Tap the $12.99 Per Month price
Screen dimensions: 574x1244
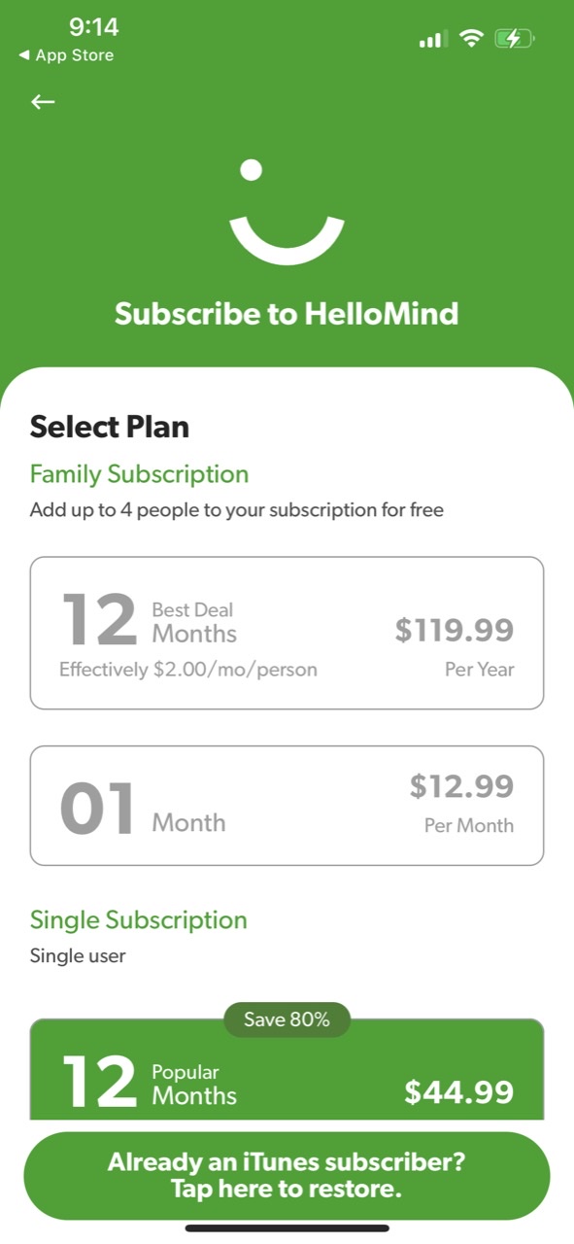coord(461,804)
